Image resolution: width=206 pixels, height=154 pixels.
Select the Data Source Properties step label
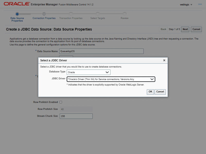pyautogui.click(x=17, y=20)
